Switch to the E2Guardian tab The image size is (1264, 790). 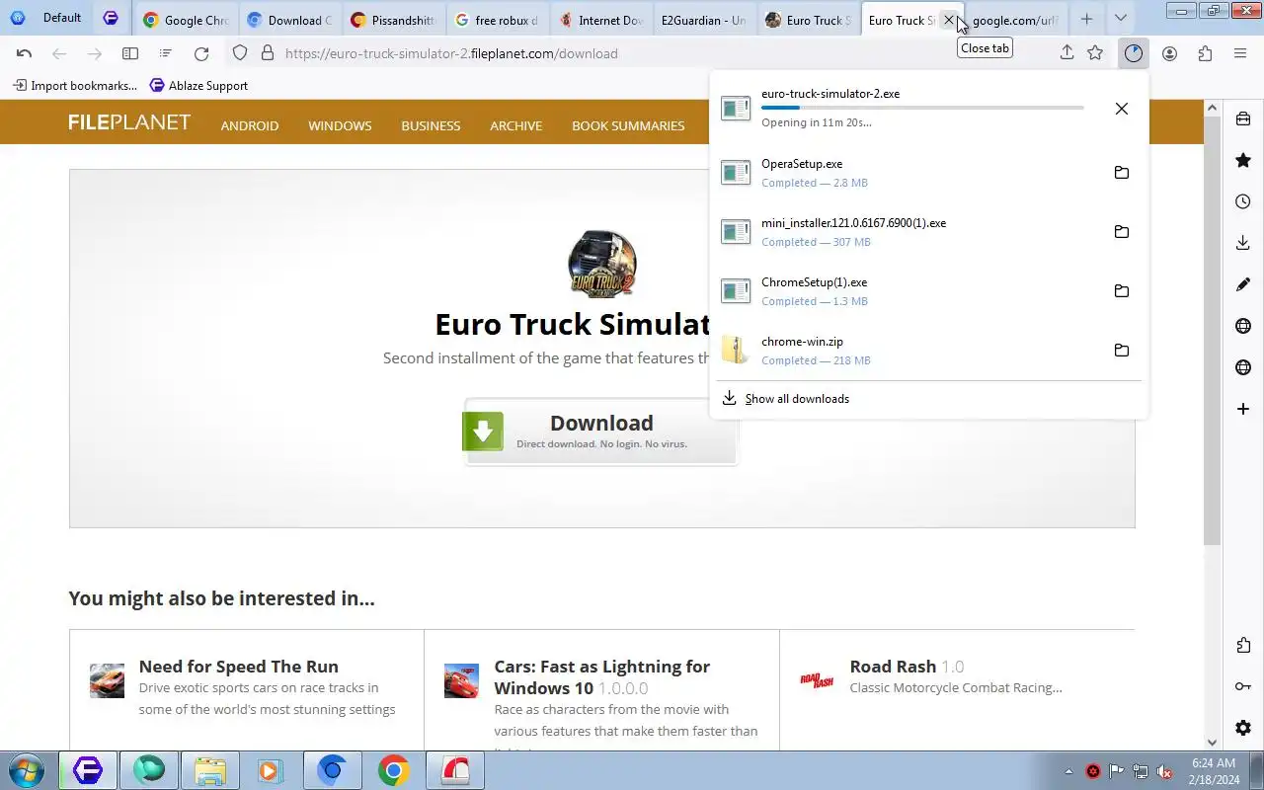tap(704, 20)
